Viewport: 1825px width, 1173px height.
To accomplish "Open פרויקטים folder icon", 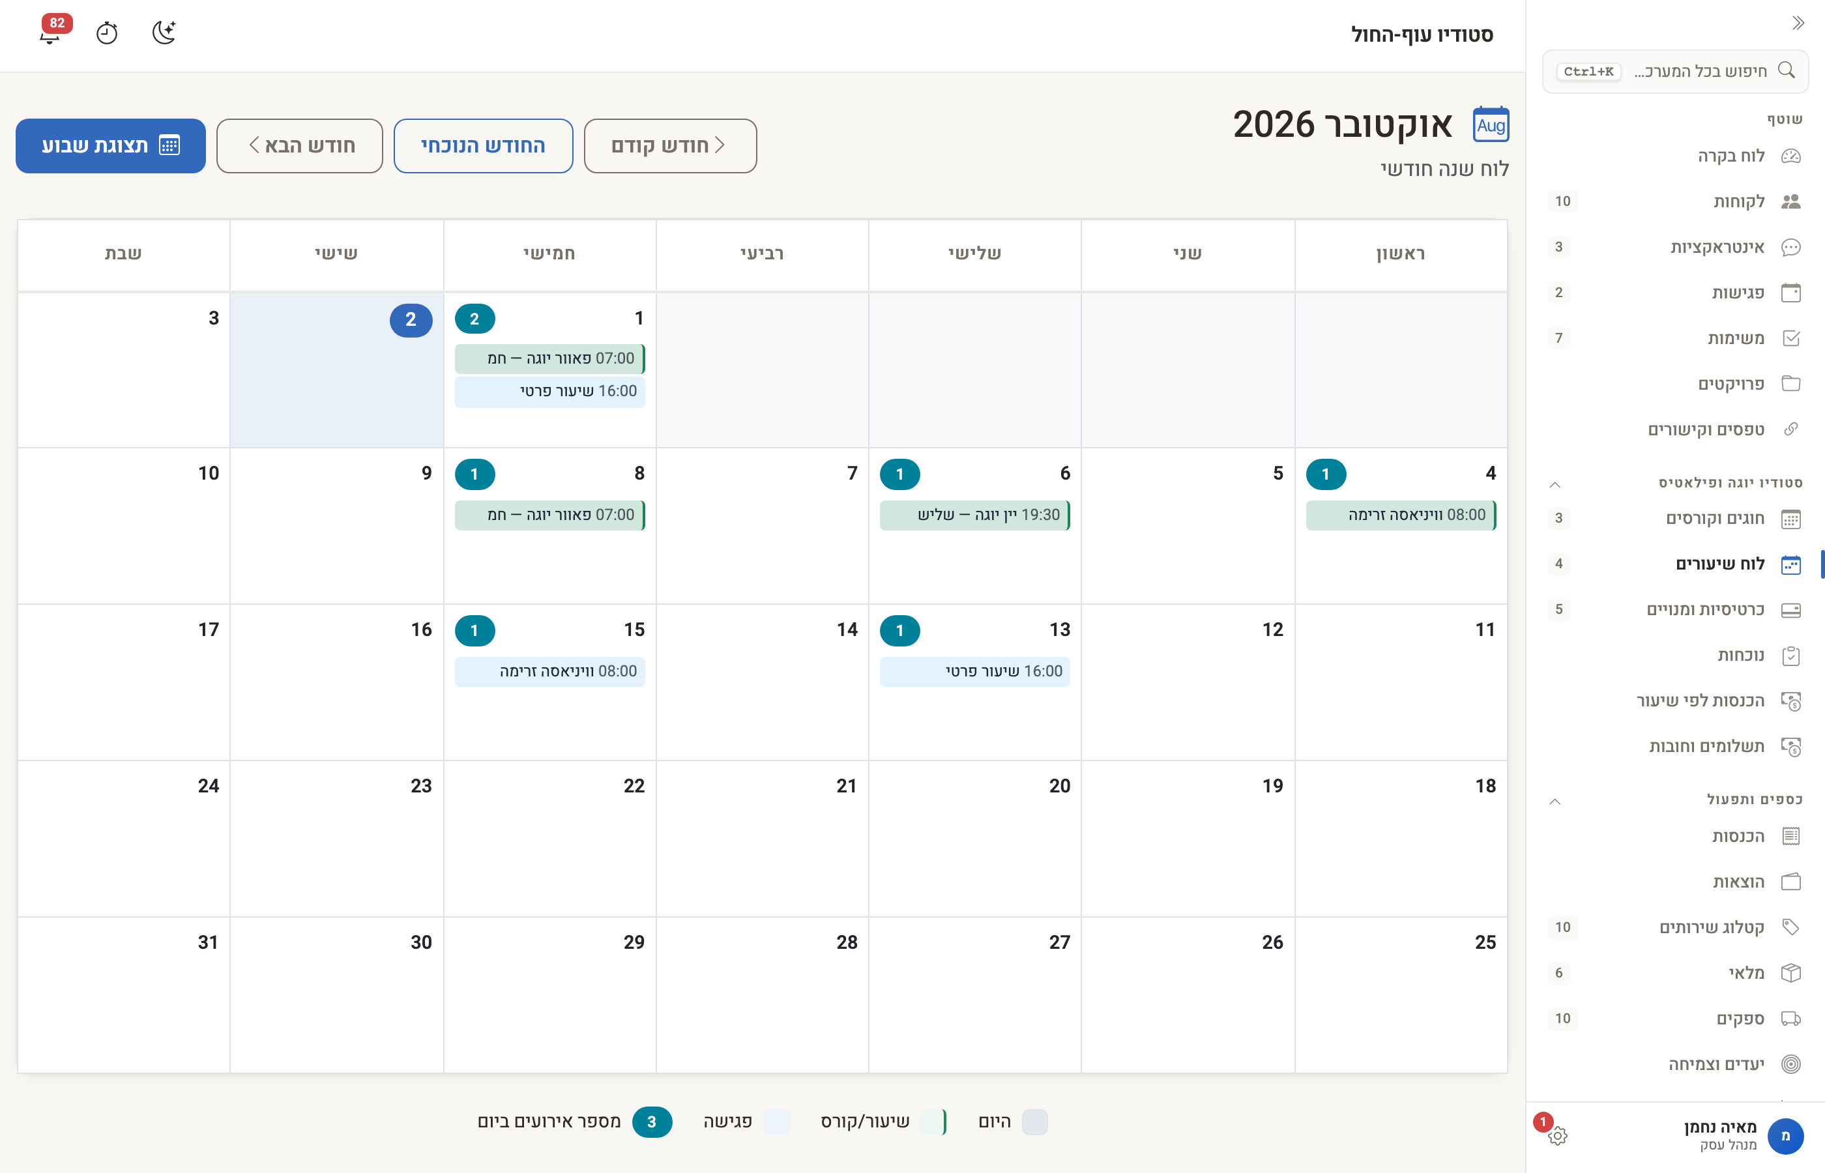I will [x=1790, y=384].
